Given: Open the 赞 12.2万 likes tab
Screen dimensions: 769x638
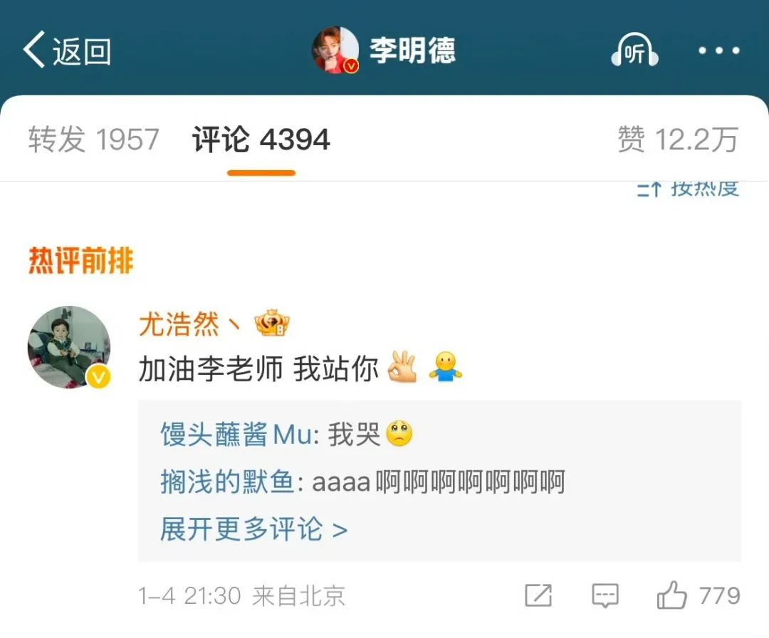Looking at the screenshot, I should point(678,139).
